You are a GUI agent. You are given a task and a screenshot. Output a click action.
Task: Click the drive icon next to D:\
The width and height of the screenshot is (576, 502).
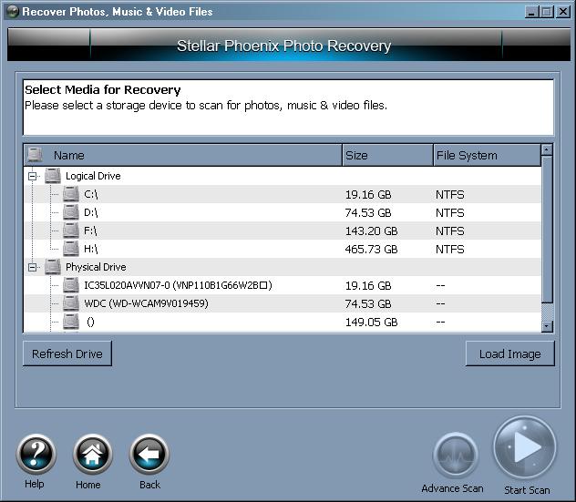point(71,212)
